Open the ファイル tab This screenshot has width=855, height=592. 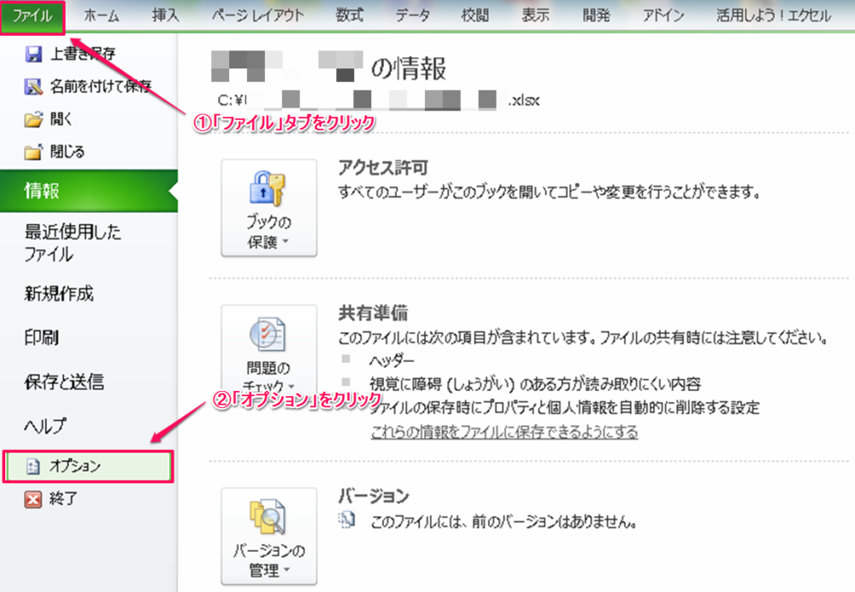[x=32, y=15]
